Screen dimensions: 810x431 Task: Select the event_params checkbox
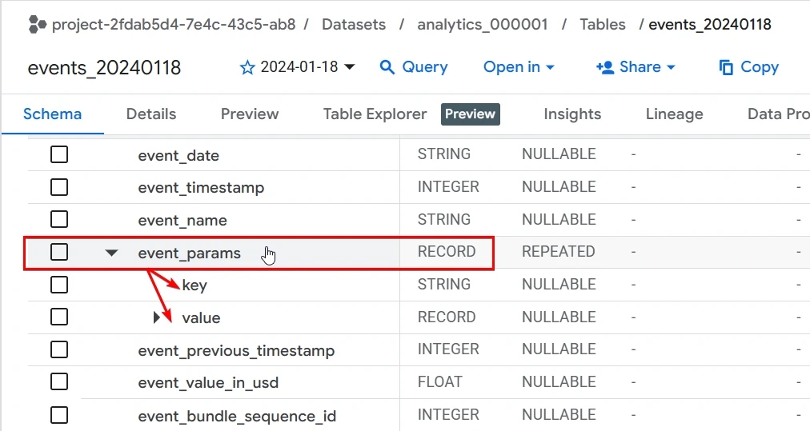click(x=59, y=252)
